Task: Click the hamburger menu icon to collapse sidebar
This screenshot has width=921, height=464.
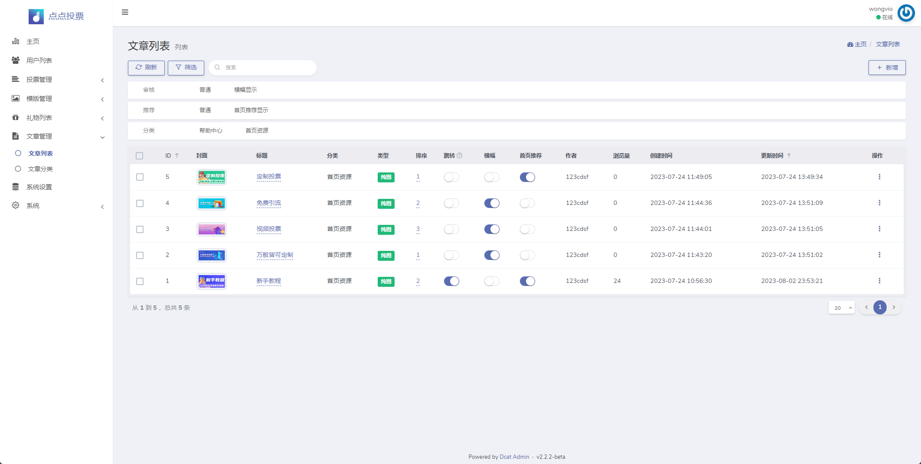Action: (125, 12)
